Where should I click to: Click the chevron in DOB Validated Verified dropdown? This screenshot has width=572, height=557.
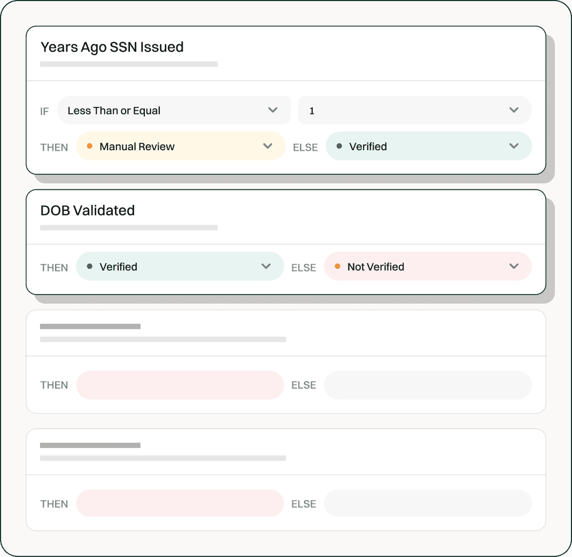click(x=266, y=266)
